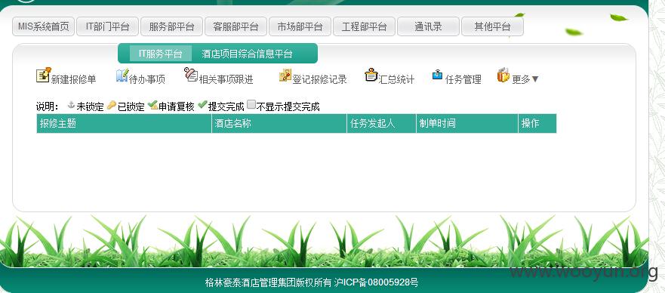The image size is (665, 293).
Task: Click the 相关事项跟进 tag icon
Action: tap(191, 75)
